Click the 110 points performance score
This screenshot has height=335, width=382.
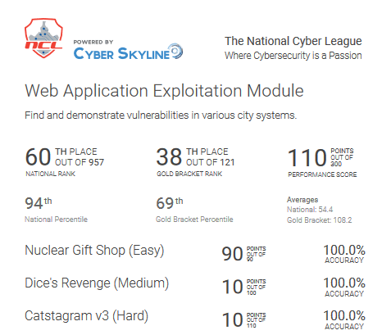[x=322, y=162]
